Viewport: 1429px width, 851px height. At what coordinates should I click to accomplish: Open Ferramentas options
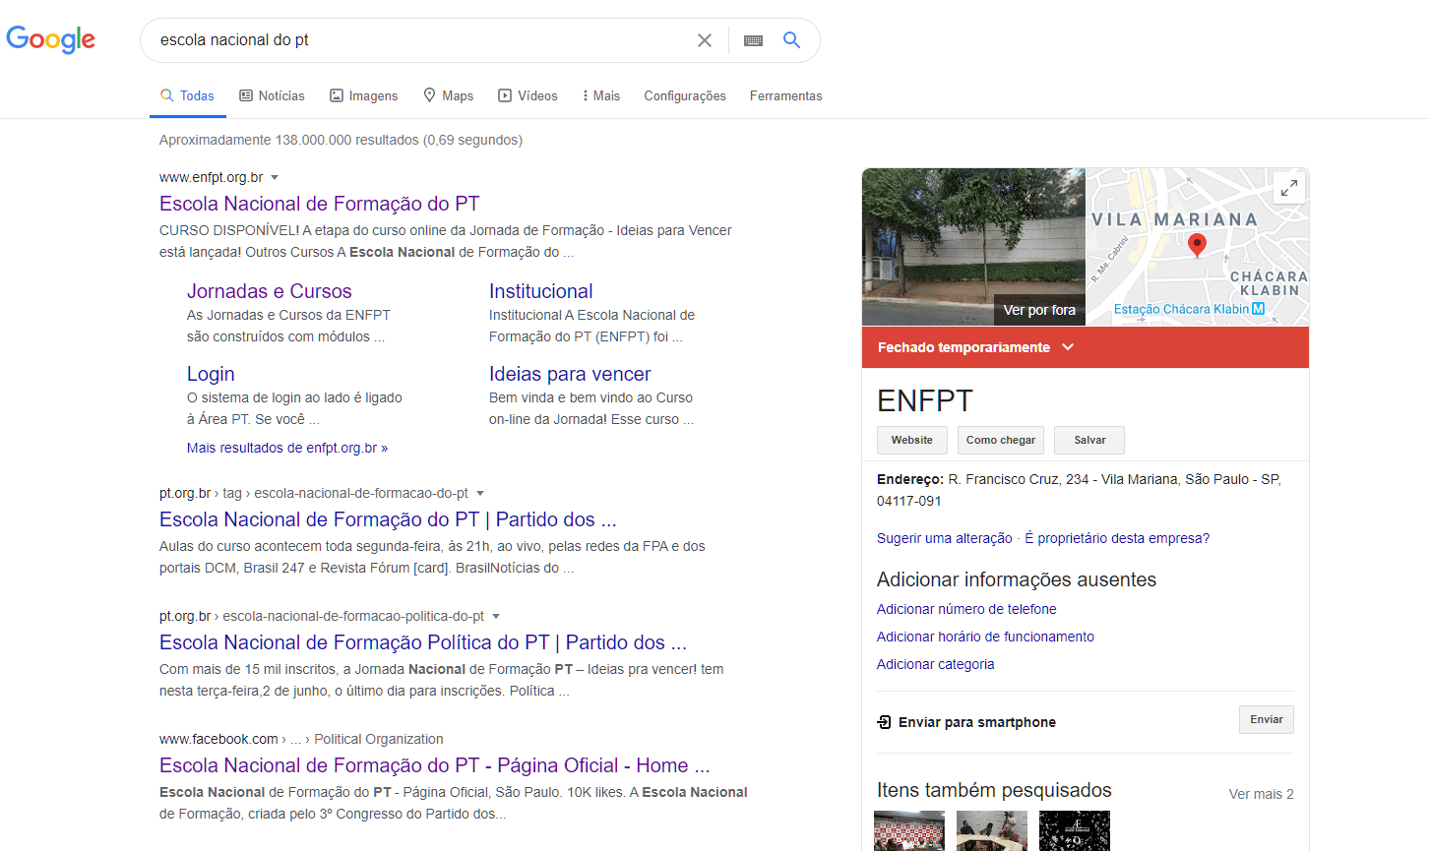pyautogui.click(x=785, y=95)
